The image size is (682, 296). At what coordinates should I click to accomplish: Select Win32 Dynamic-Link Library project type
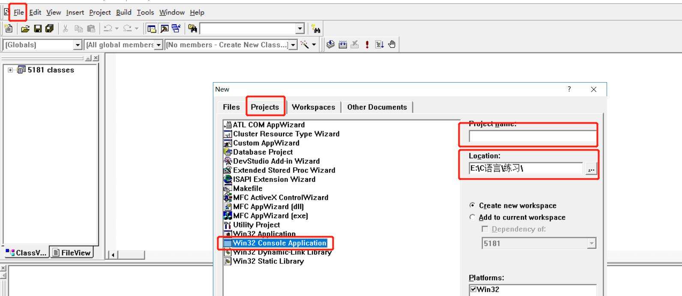click(x=282, y=252)
